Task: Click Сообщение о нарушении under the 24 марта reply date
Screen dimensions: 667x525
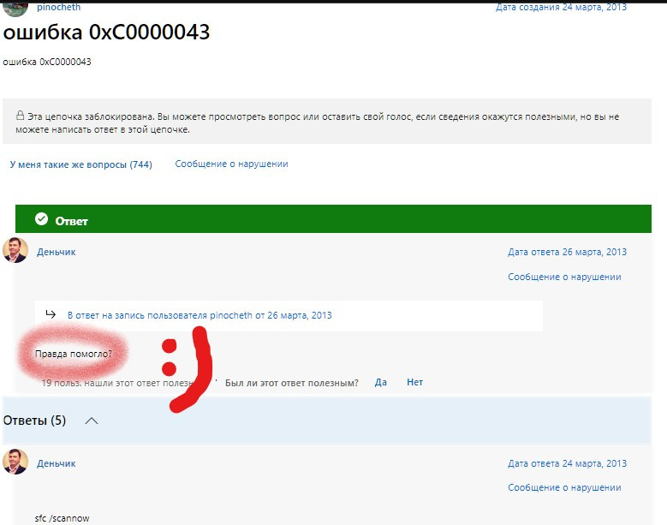Action: [x=564, y=487]
